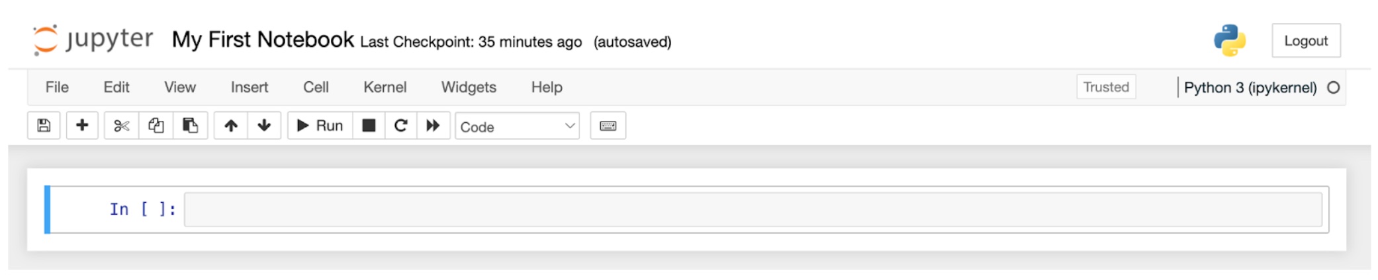Expand the Widgets menu
This screenshot has width=1378, height=280.
[469, 87]
